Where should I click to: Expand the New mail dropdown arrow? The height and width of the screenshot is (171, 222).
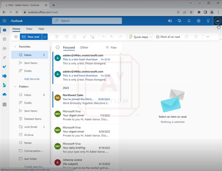click(45, 37)
